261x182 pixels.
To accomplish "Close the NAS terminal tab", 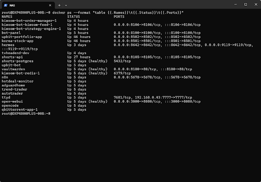I will point(50,5).
